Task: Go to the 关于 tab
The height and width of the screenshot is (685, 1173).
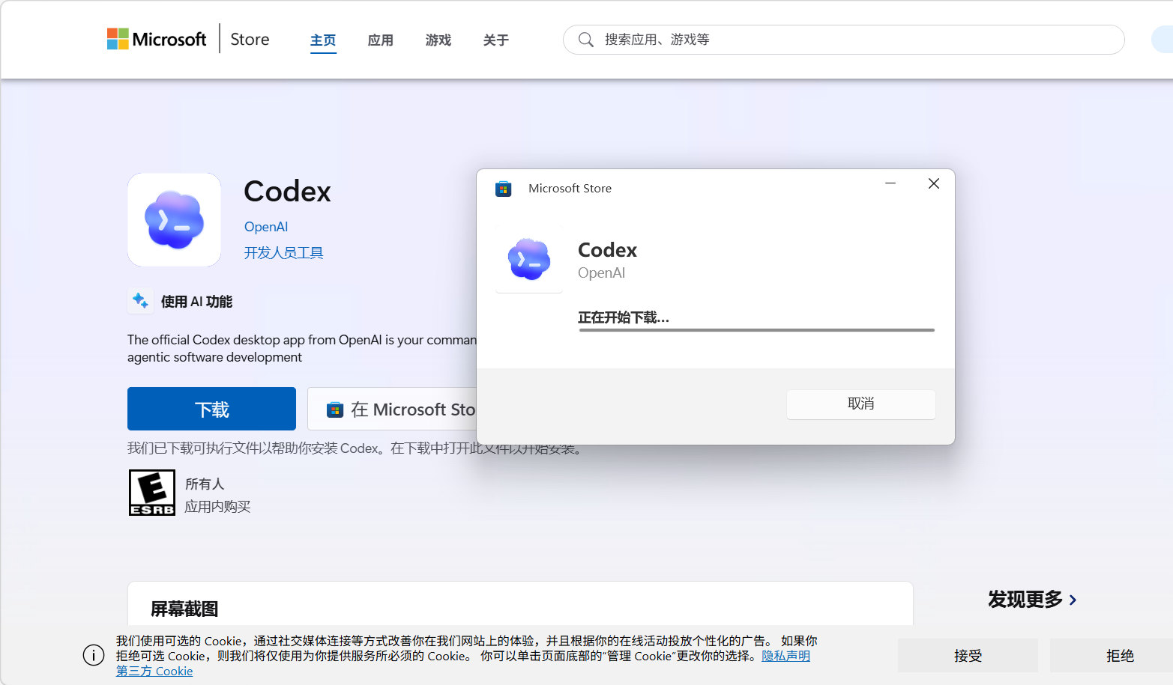Action: [x=496, y=40]
